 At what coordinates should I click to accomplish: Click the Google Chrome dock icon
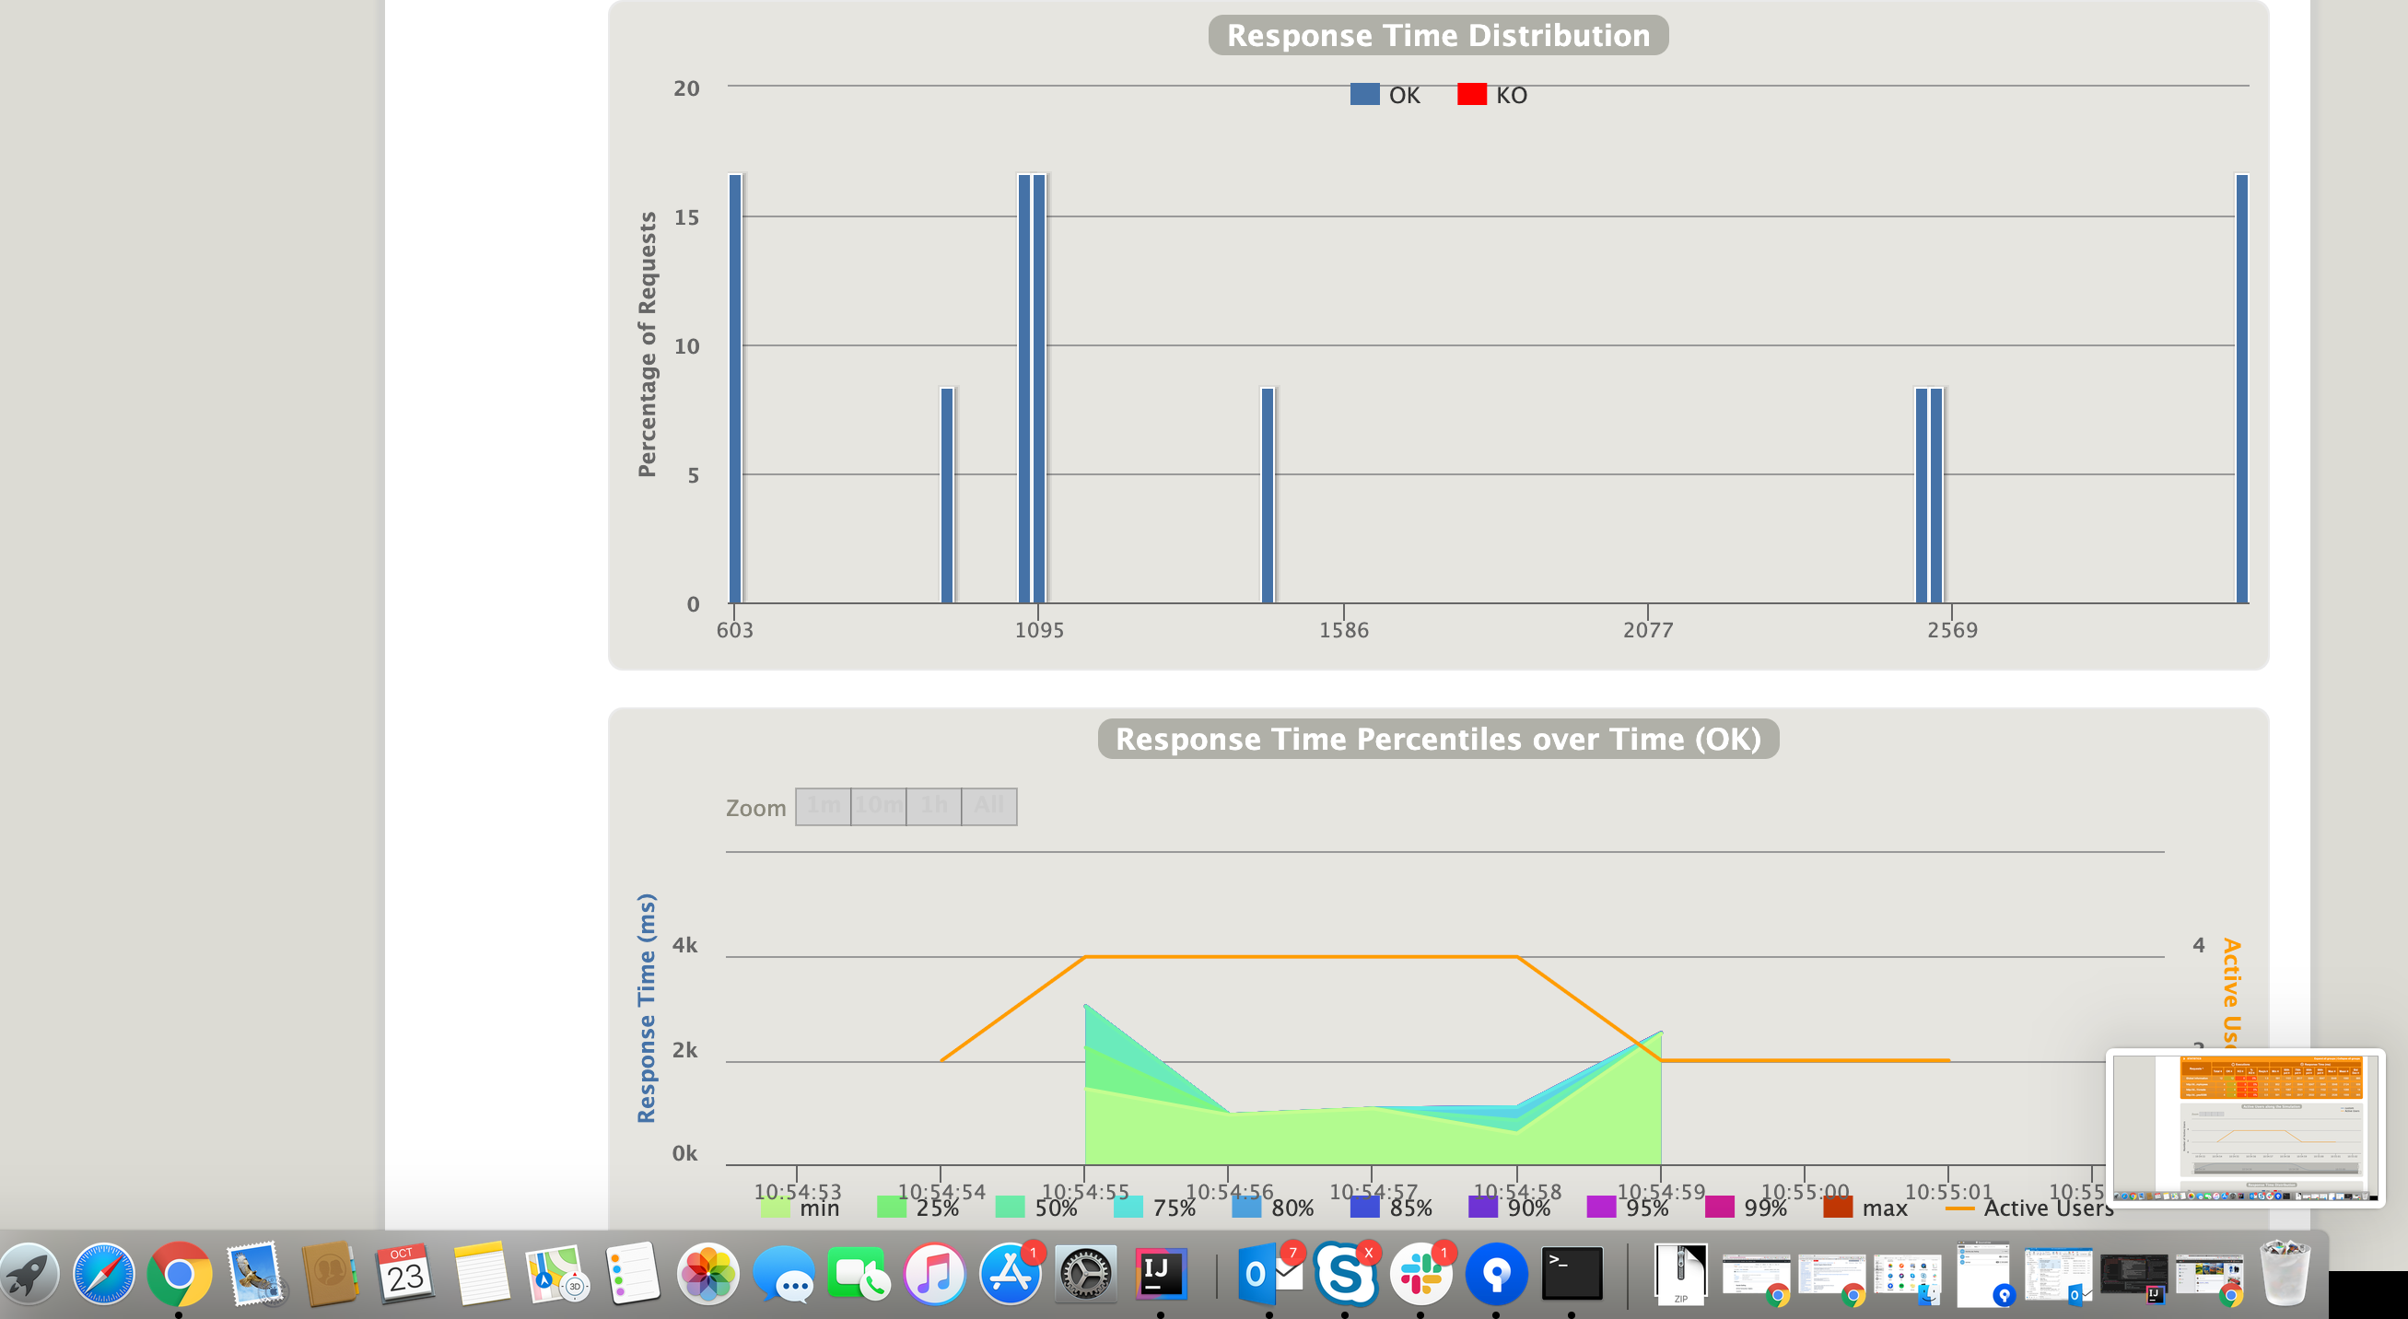[179, 1273]
